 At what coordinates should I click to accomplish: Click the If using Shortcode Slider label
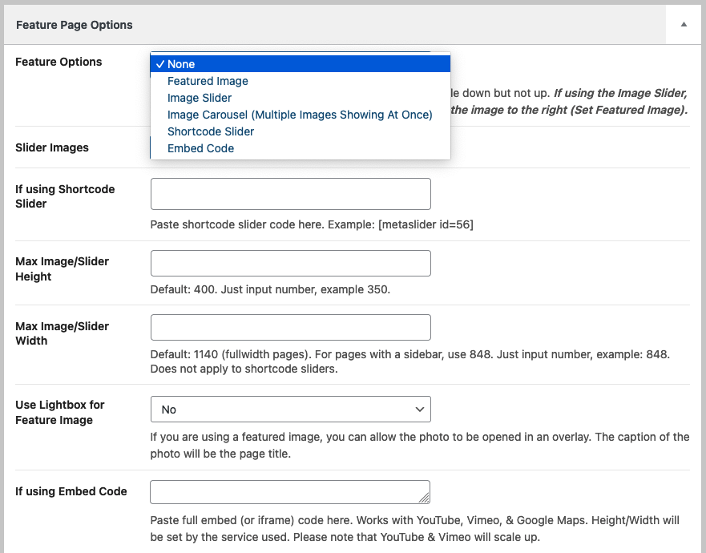65,196
